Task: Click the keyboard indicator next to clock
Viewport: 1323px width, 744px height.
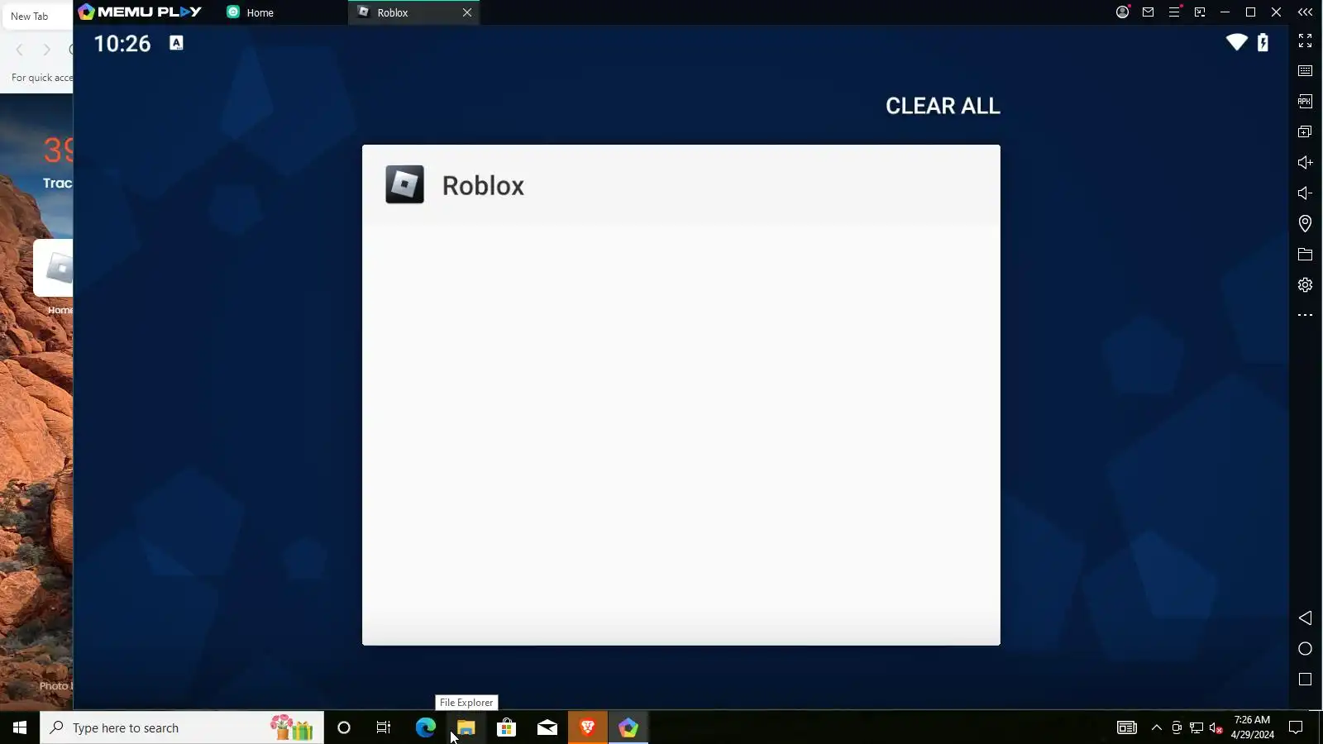Action: pyautogui.click(x=176, y=43)
